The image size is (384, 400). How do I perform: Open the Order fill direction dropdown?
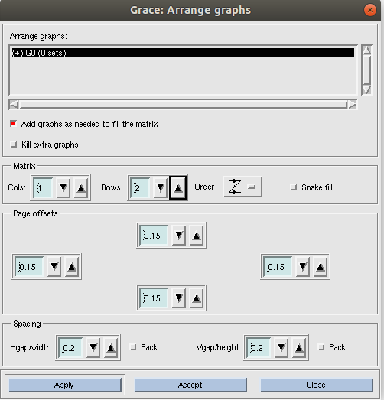tap(242, 187)
